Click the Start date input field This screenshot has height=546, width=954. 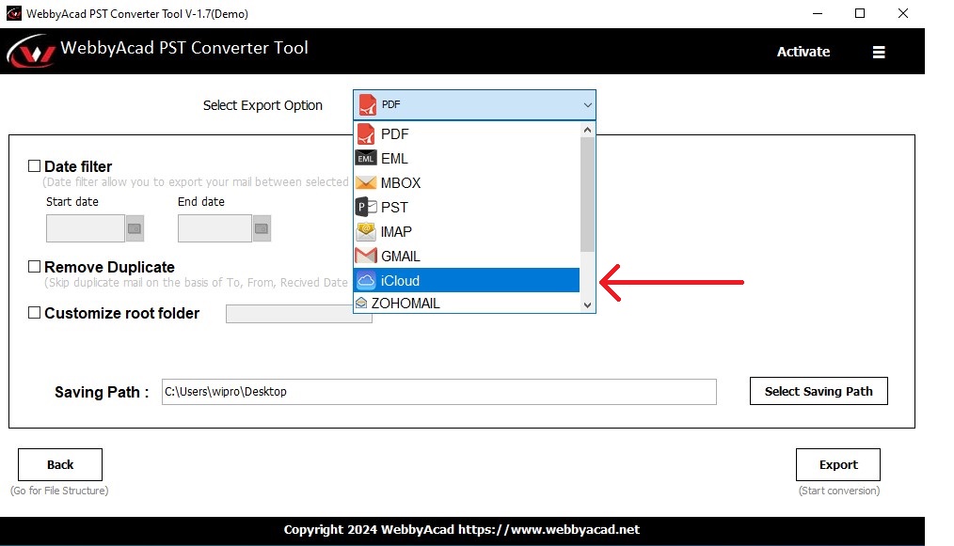point(86,228)
